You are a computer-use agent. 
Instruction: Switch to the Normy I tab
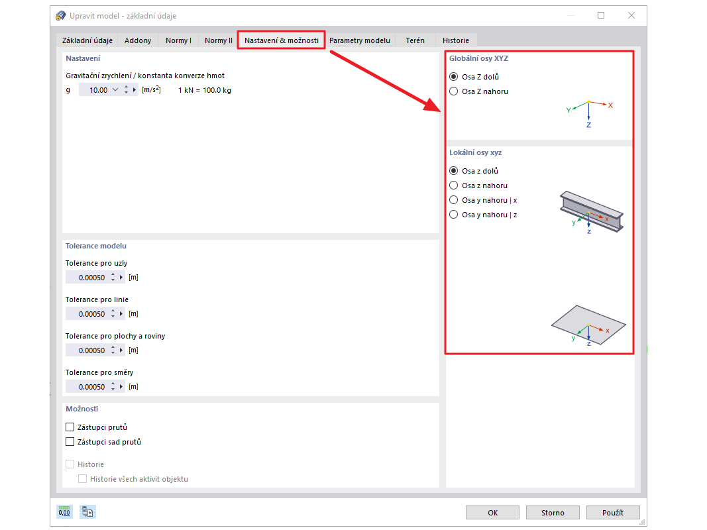coord(178,40)
